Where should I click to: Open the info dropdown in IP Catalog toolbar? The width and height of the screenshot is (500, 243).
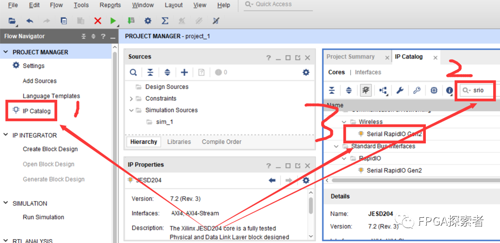[450, 91]
